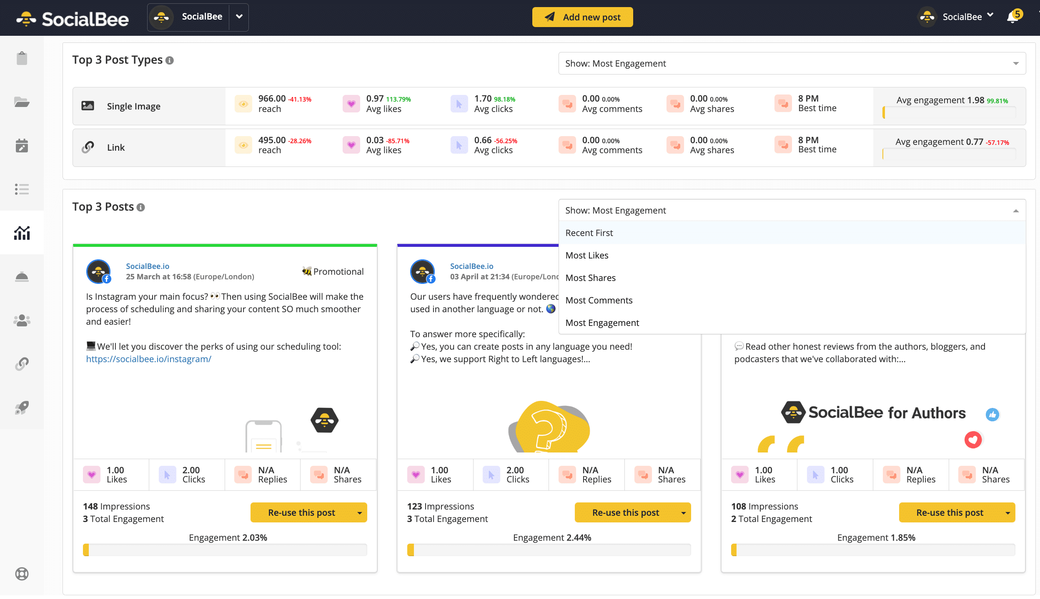
Task: Click the Avg engagement 1.98 bar
Action: [949, 113]
